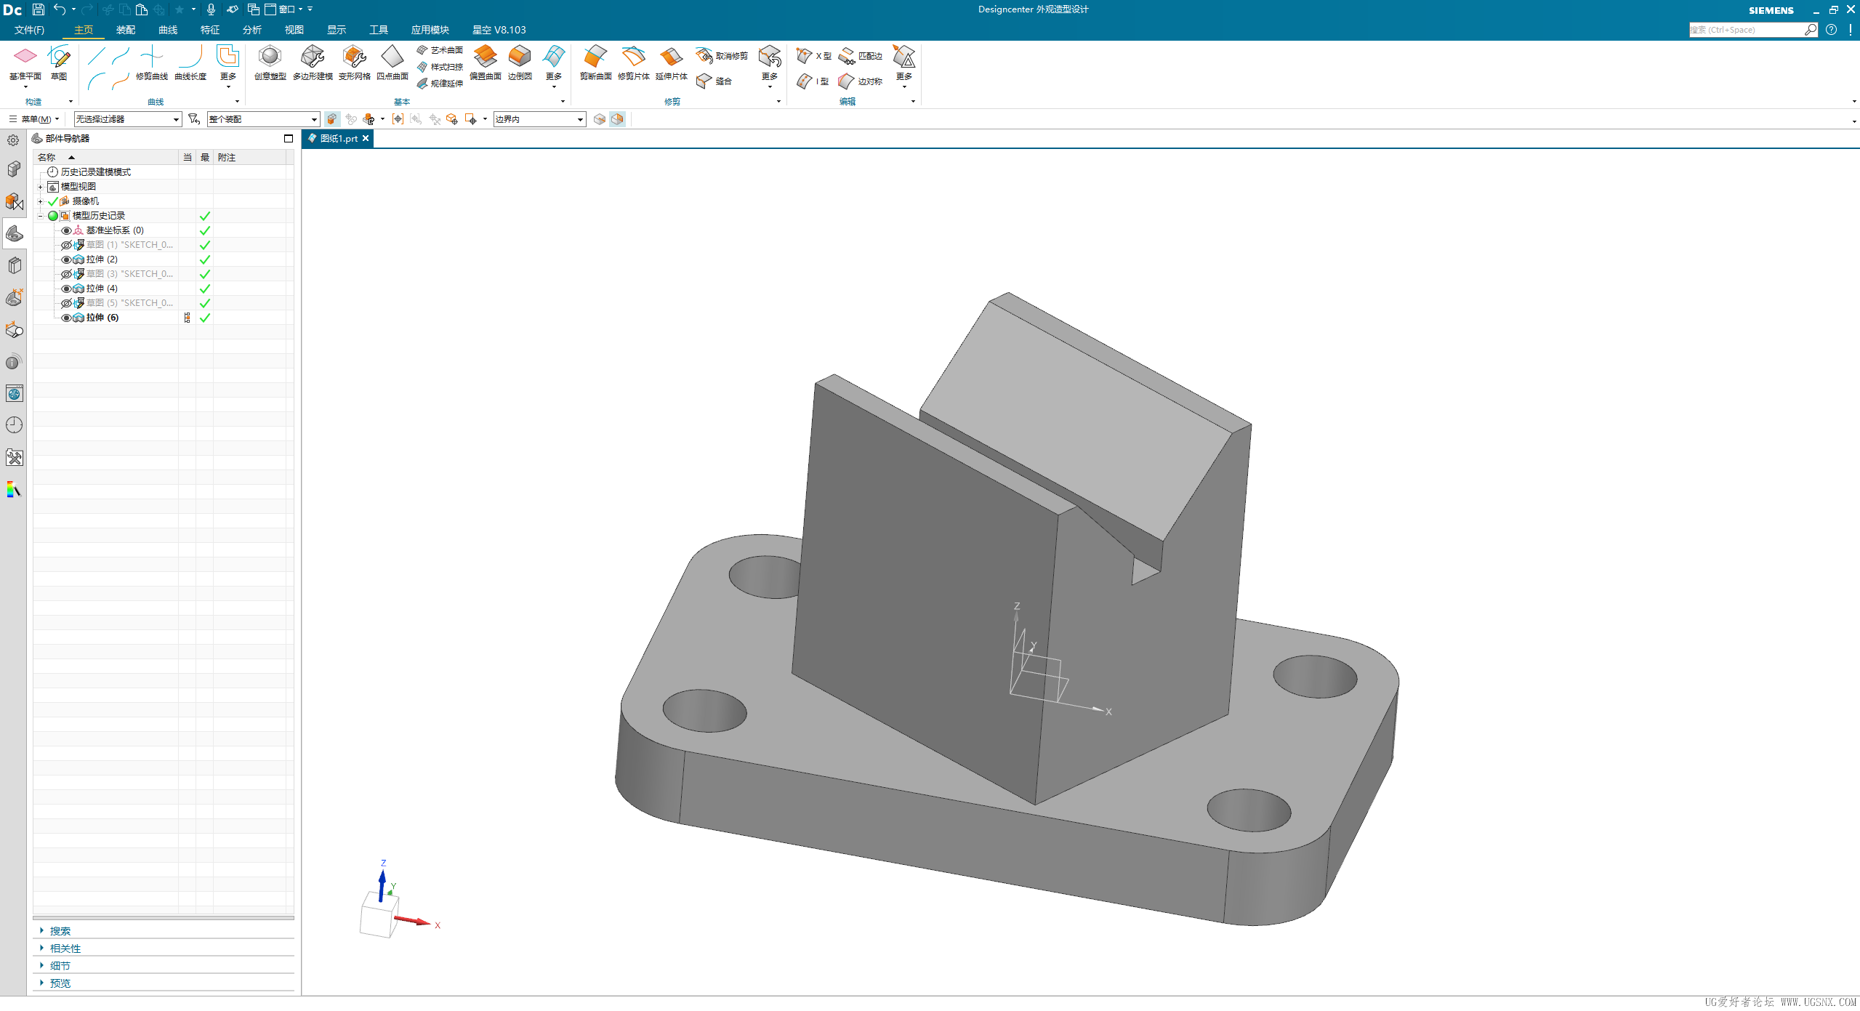Hide the 基准坐标系 (0) eye toggle
This screenshot has width=1860, height=1011.
tap(66, 230)
